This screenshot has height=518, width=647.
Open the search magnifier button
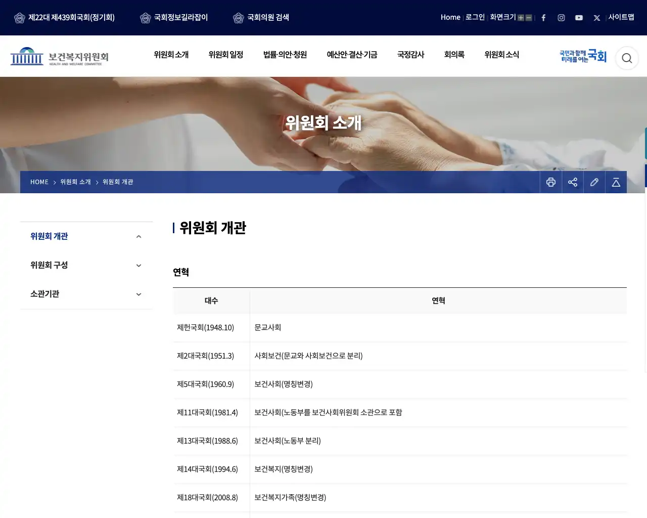(x=627, y=58)
